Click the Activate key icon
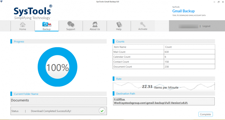225x120 pixels. click(143, 24)
